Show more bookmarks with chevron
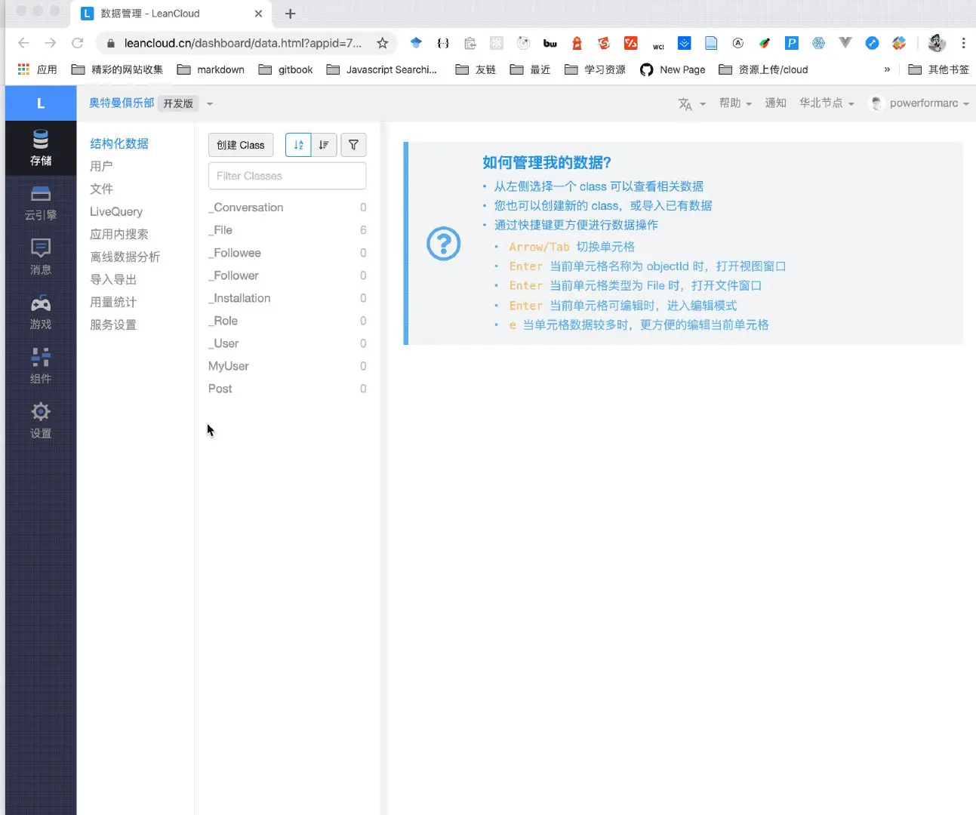The width and height of the screenshot is (976, 815). [887, 69]
